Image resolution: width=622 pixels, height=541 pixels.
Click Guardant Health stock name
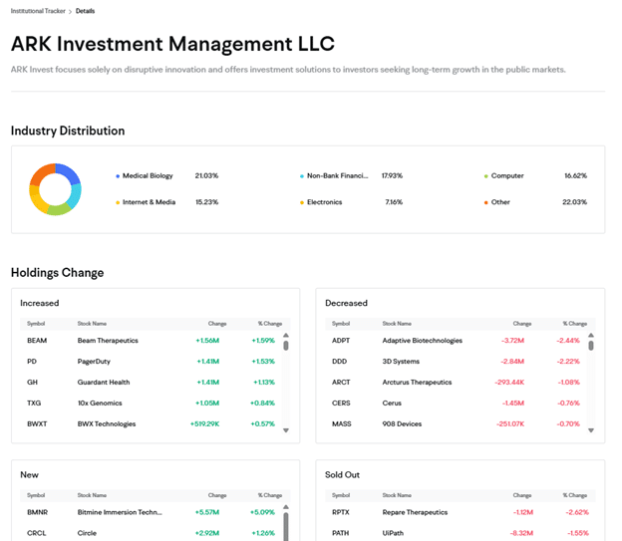(x=104, y=383)
